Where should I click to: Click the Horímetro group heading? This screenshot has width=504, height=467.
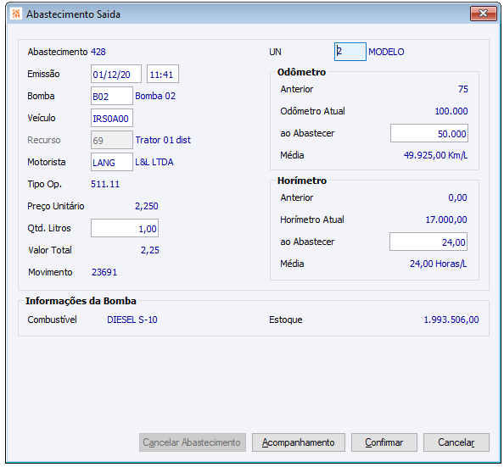coord(302,181)
